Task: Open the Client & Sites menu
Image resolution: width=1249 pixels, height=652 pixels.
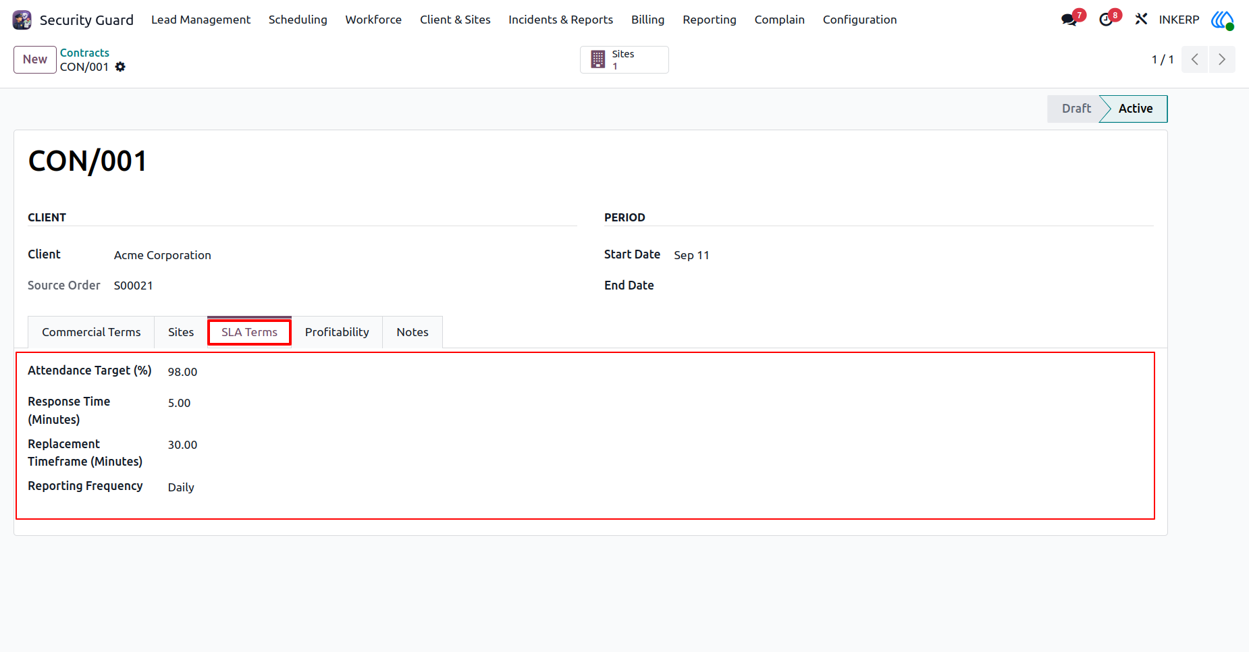Action: click(455, 20)
